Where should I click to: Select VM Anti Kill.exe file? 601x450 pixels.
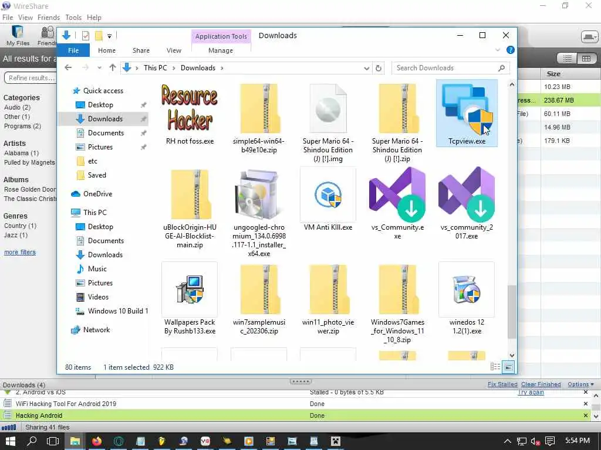pos(327,200)
